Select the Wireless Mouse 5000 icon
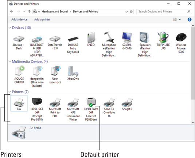 pyautogui.click(x=181, y=37)
